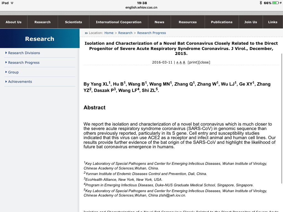Click the article title heading
This screenshot has width=283, height=212.
click(181, 48)
